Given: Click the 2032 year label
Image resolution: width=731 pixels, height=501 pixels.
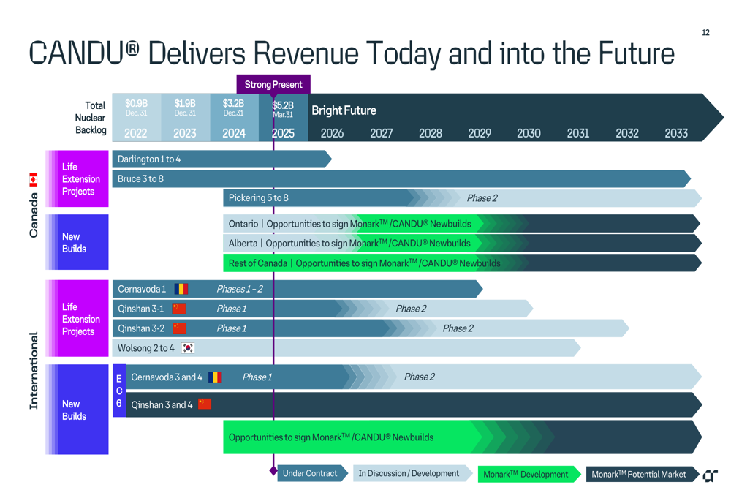Looking at the screenshot, I should (x=627, y=133).
